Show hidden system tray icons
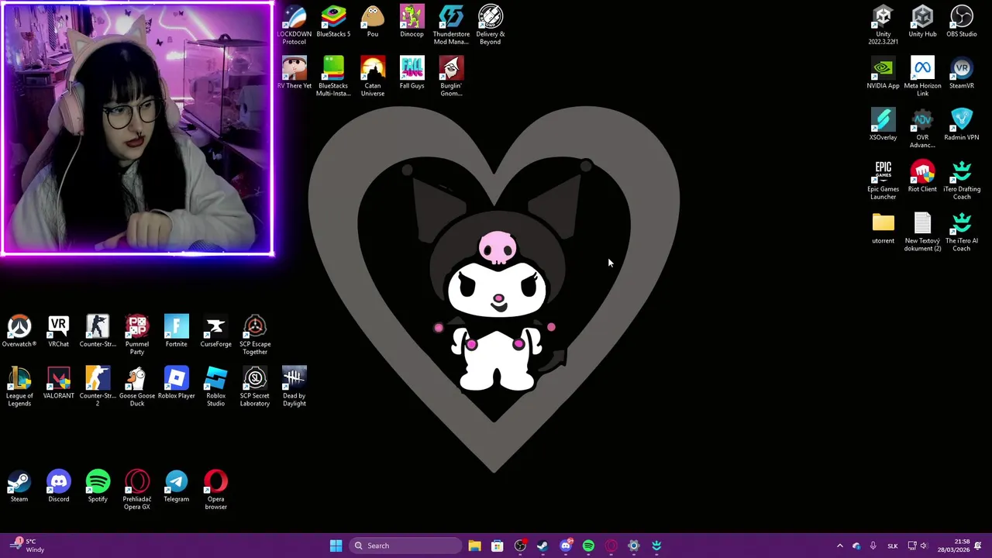 tap(839, 546)
